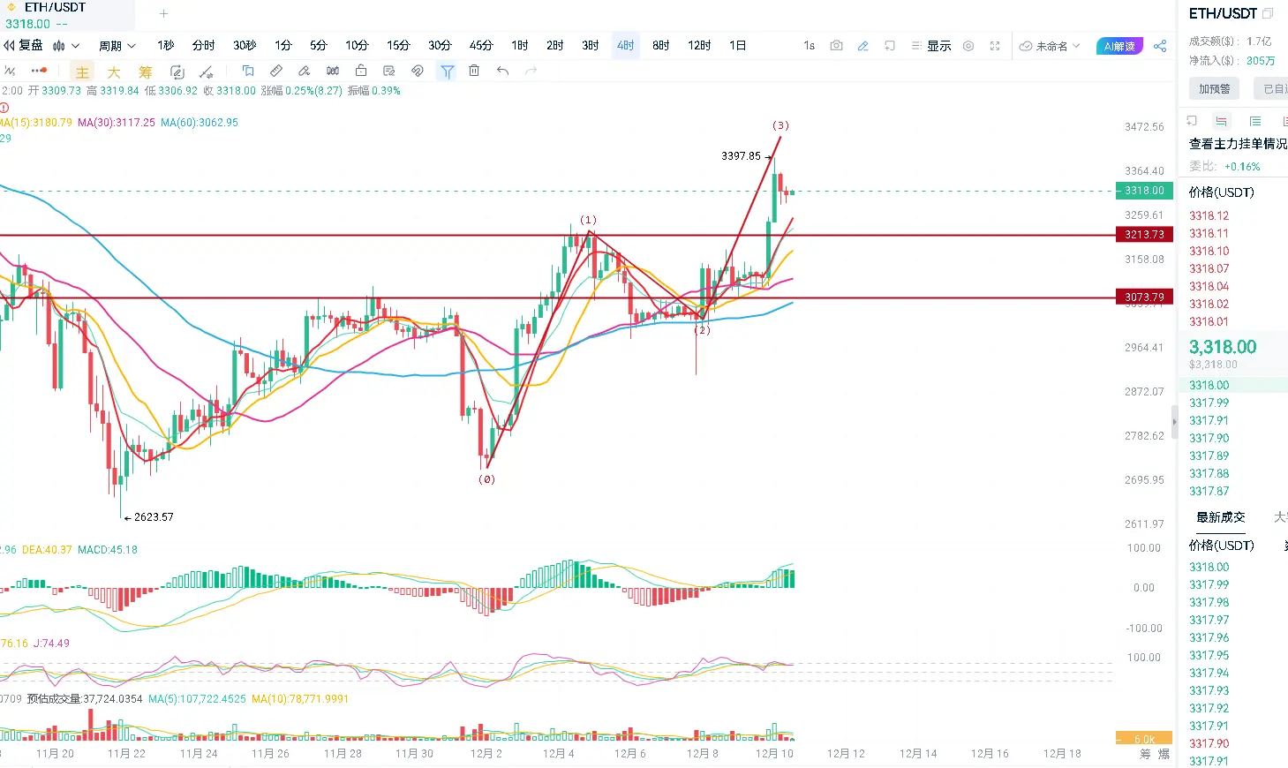Image resolution: width=1288 pixels, height=768 pixels.
Task: Click the MA(30):3117.25 indicator label
Action: (x=117, y=123)
